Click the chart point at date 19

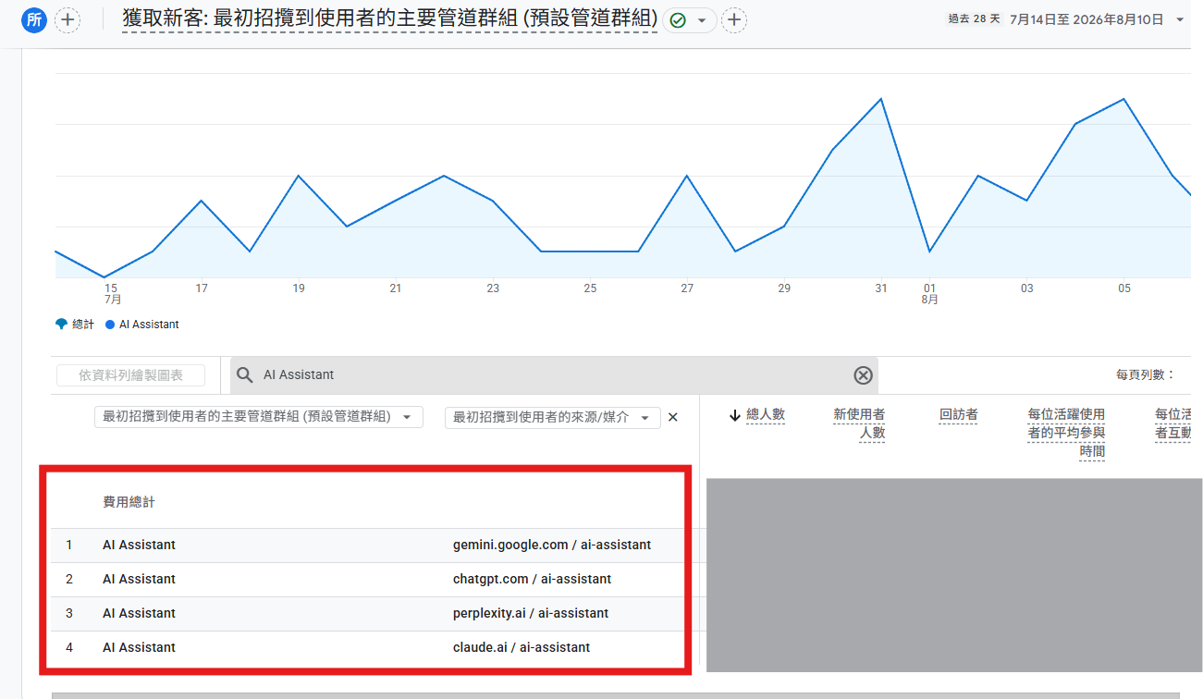click(x=298, y=176)
